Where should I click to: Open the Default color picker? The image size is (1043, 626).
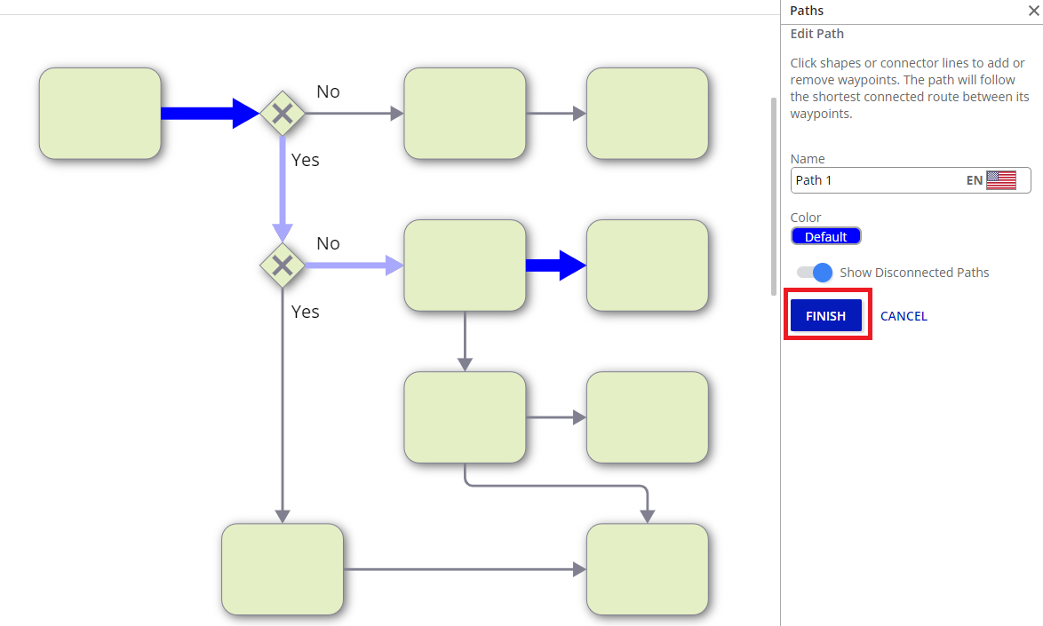coord(825,237)
